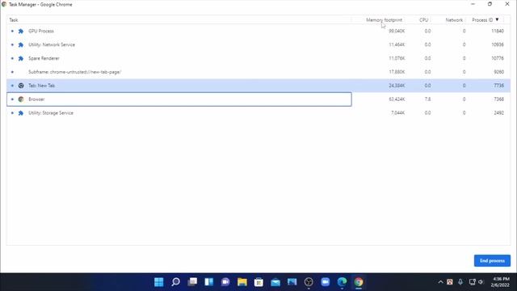Sort by Process ID column header
Image resolution: width=517 pixels, height=291 pixels.
tap(482, 20)
